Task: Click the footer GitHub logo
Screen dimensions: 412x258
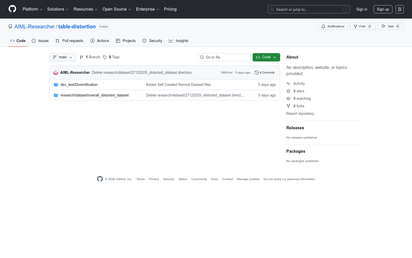Action: click(x=100, y=179)
